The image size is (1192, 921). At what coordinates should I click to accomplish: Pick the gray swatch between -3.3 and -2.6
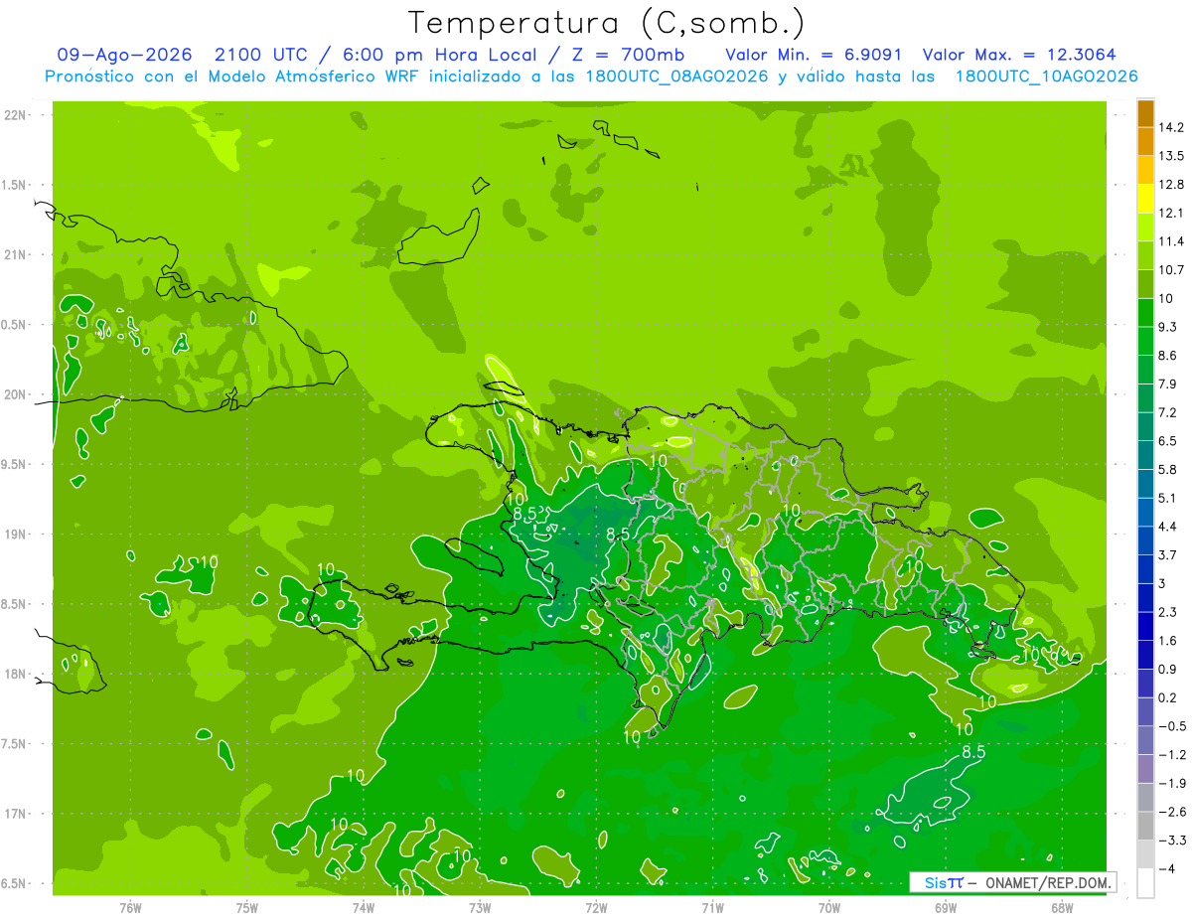click(x=1145, y=826)
